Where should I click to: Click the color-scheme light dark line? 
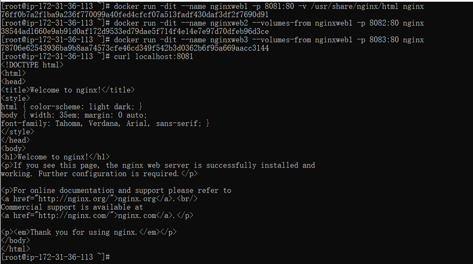click(71, 107)
